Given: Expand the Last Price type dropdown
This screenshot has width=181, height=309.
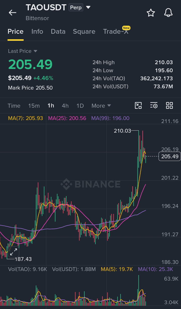Looking at the screenshot, I should pos(35,51).
